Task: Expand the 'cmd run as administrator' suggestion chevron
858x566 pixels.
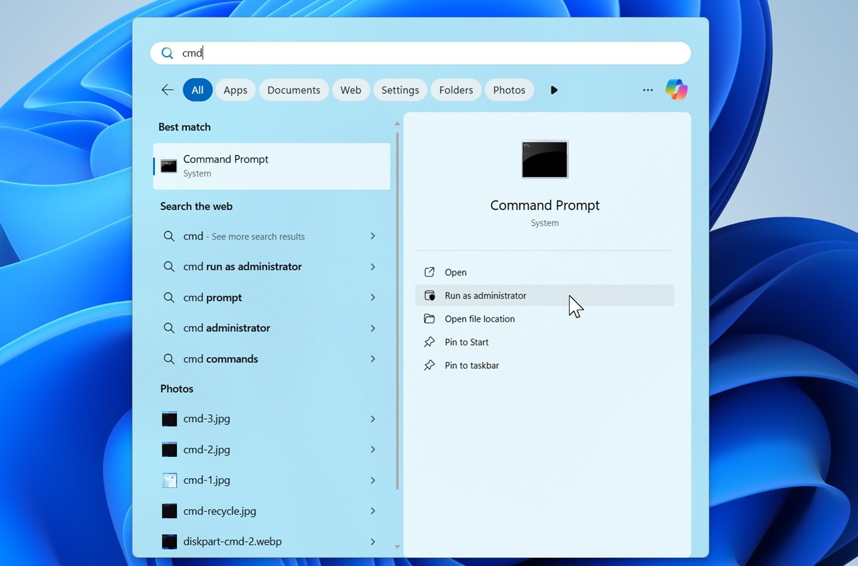Action: coord(373,267)
